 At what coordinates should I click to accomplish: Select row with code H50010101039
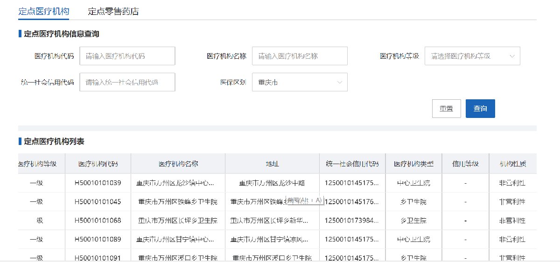[98, 183]
